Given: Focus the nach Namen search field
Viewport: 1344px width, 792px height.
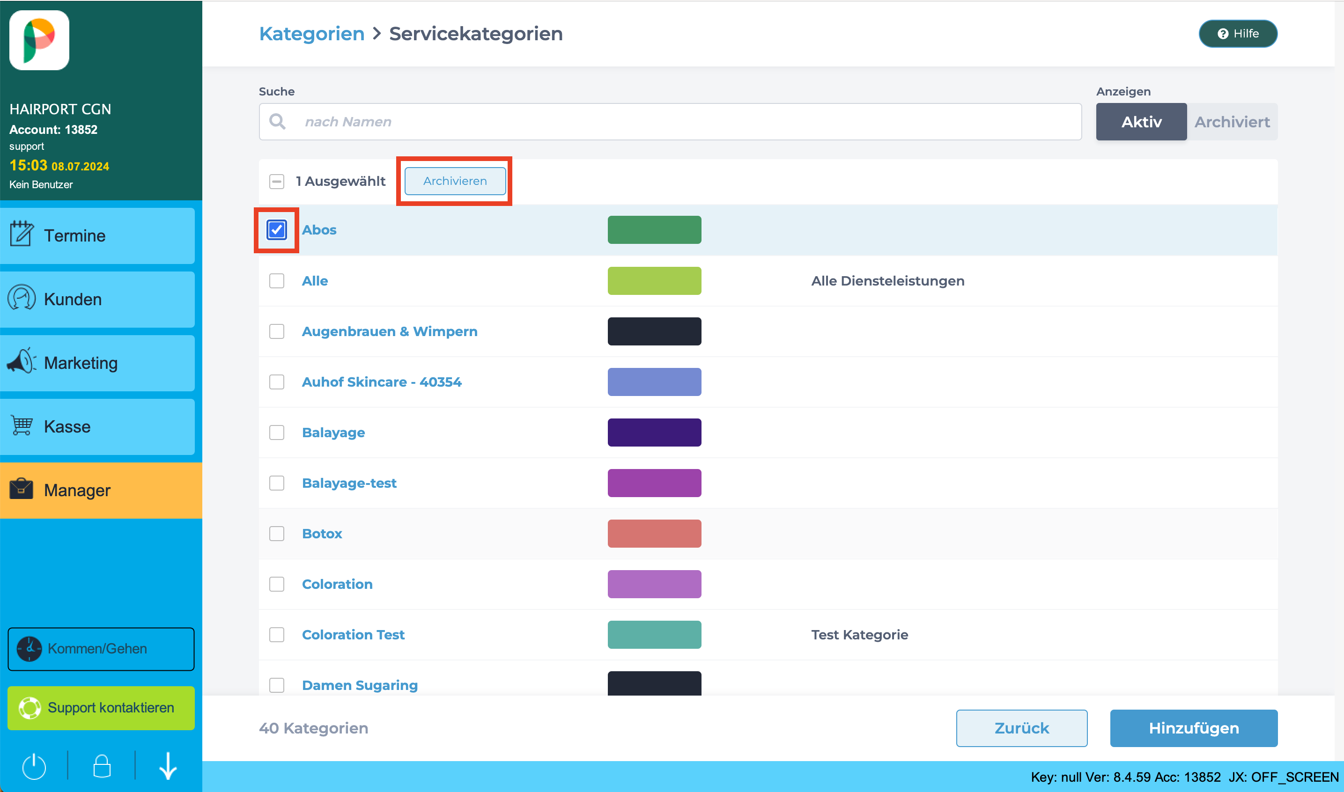Looking at the screenshot, I should [670, 122].
